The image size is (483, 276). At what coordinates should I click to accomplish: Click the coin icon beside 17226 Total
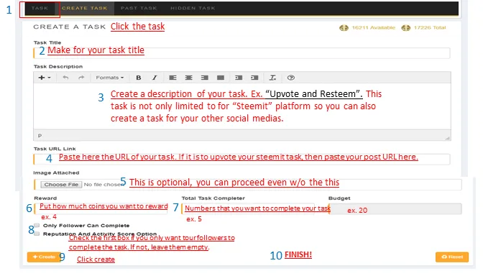pos(405,28)
